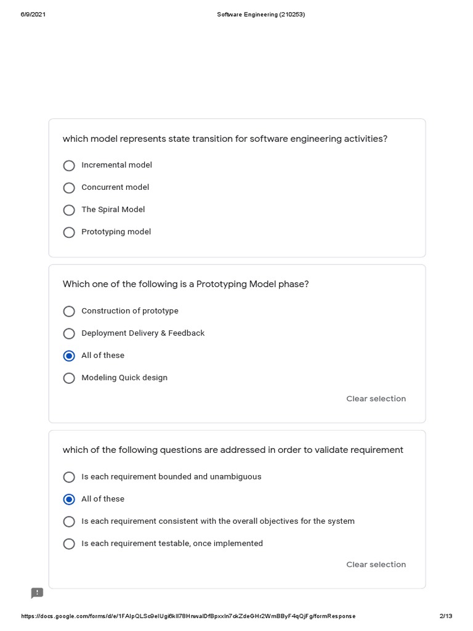
Task: Click the state transition question text
Action: click(x=225, y=139)
